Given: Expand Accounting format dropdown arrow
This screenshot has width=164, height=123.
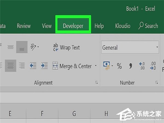Looking at the screenshot, I should 112,66.
